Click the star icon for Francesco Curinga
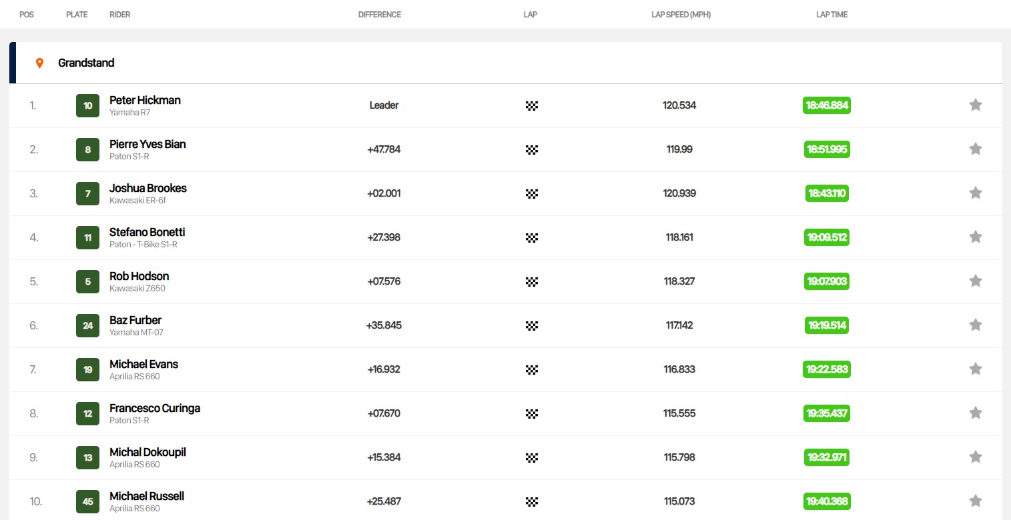This screenshot has width=1011, height=520. pyautogui.click(x=975, y=413)
